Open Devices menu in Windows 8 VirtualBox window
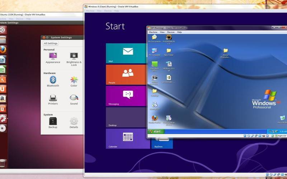Image resolution: width=287 pixels, height=179 pixels. pyautogui.click(x=108, y=11)
